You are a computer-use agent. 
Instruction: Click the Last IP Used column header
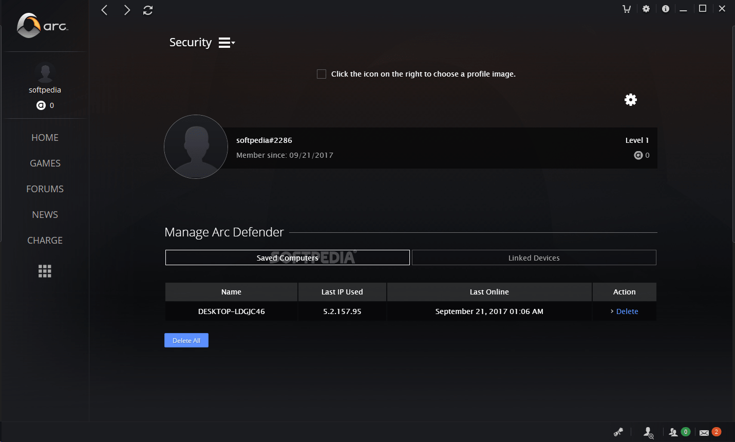342,292
